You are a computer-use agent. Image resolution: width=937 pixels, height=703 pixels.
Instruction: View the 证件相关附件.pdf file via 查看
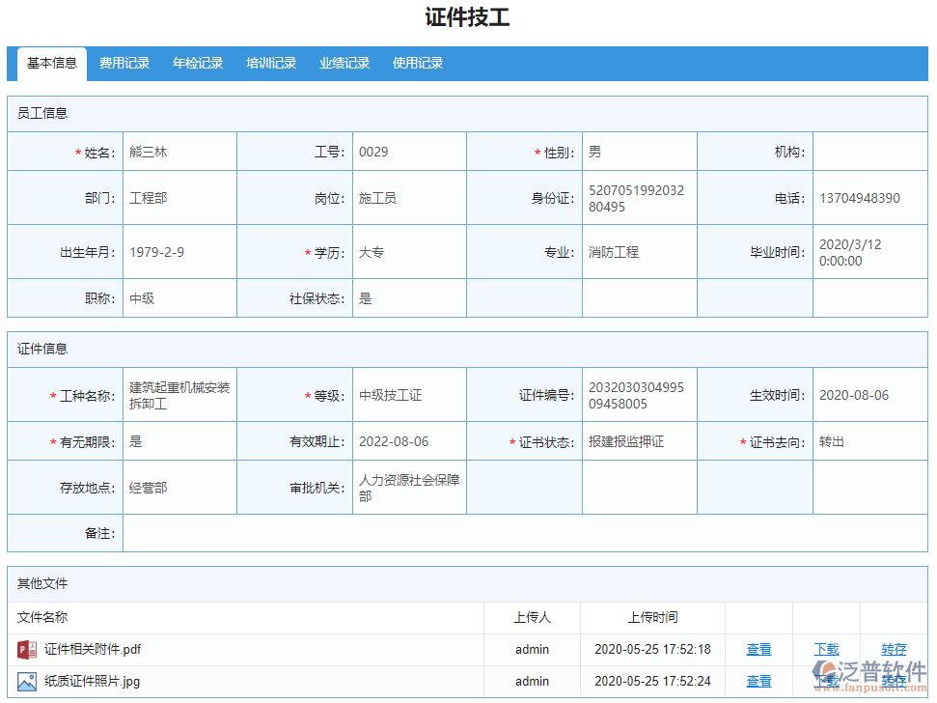tap(758, 650)
